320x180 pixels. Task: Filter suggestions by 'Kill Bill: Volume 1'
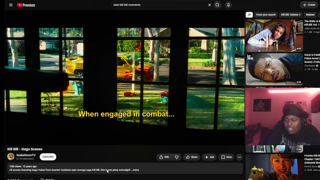coord(290,15)
